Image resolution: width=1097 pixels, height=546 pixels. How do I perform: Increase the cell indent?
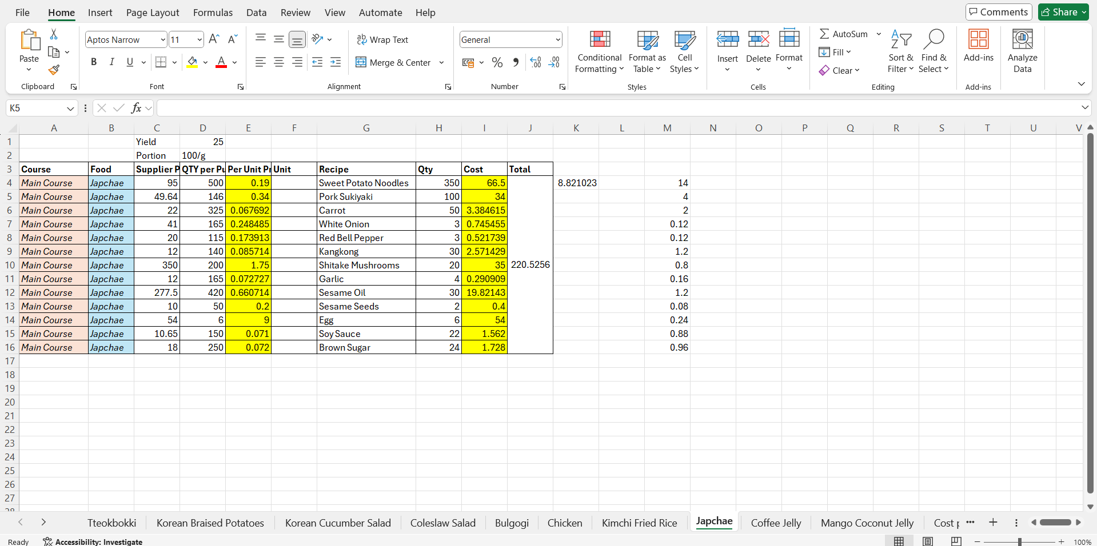(336, 62)
